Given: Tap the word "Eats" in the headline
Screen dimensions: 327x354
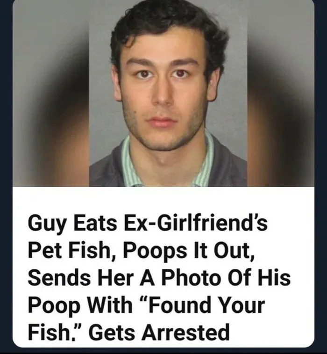Looking at the screenshot, I should pyautogui.click(x=95, y=224).
